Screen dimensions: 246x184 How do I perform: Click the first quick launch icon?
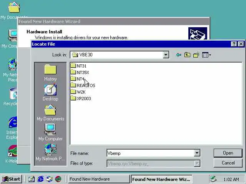[x=32, y=179]
